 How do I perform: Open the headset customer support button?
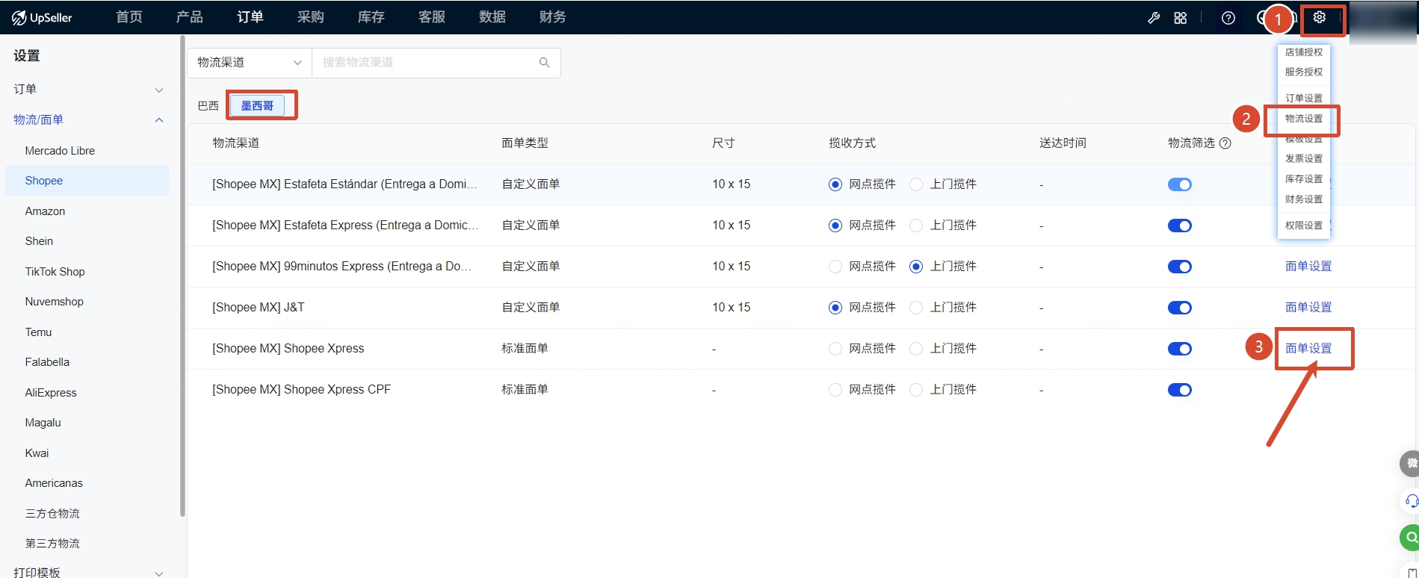[x=1411, y=501]
